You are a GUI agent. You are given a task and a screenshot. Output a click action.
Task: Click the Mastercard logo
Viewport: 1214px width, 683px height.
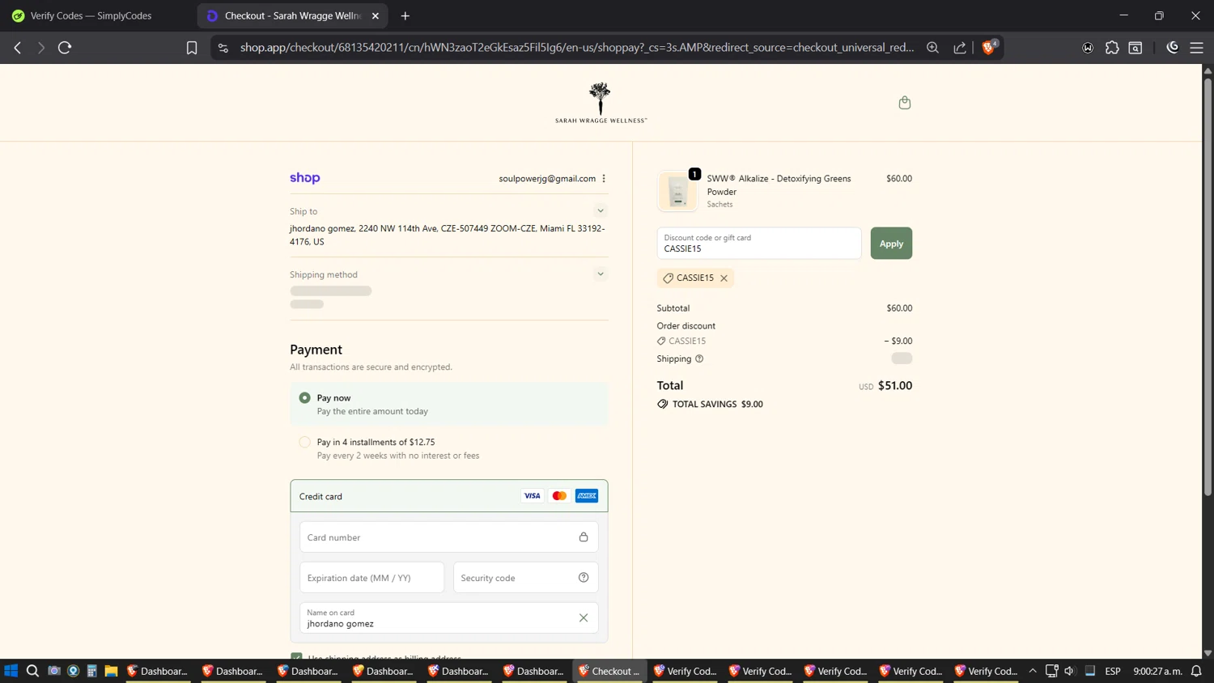pos(559,496)
